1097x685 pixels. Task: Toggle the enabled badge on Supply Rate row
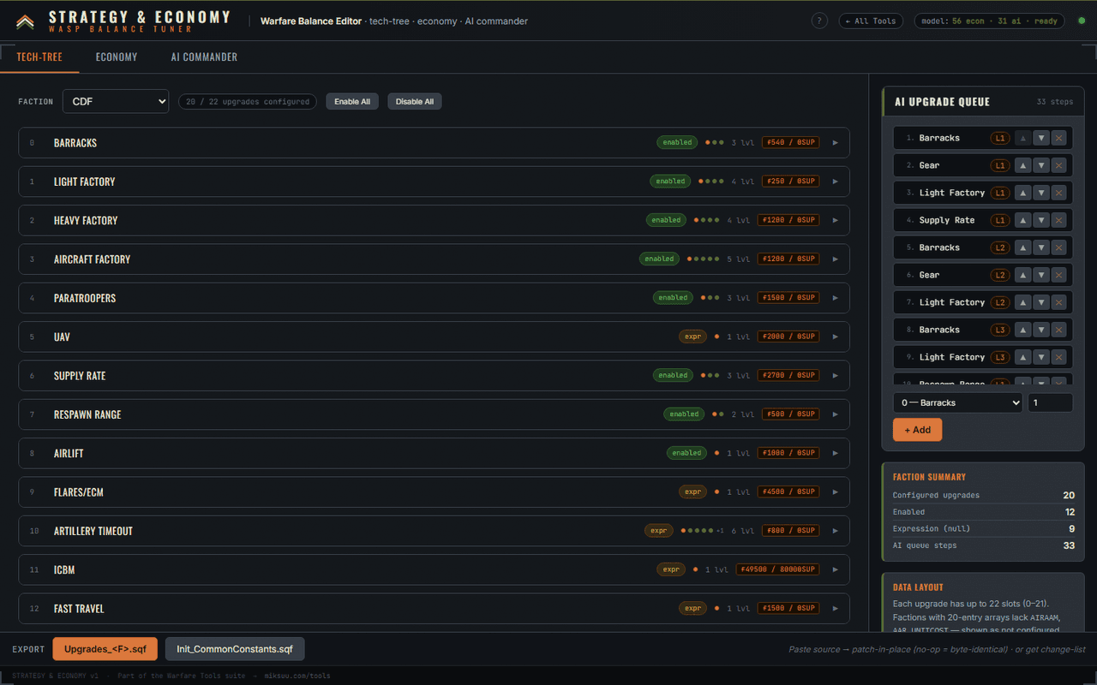point(673,375)
